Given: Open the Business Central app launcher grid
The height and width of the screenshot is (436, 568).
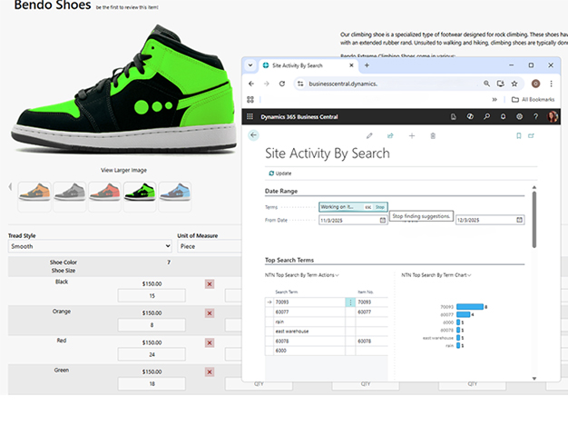Looking at the screenshot, I should [250, 116].
